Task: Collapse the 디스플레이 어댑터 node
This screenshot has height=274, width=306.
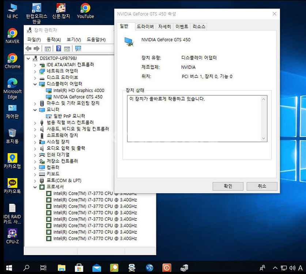Action: click(35, 84)
